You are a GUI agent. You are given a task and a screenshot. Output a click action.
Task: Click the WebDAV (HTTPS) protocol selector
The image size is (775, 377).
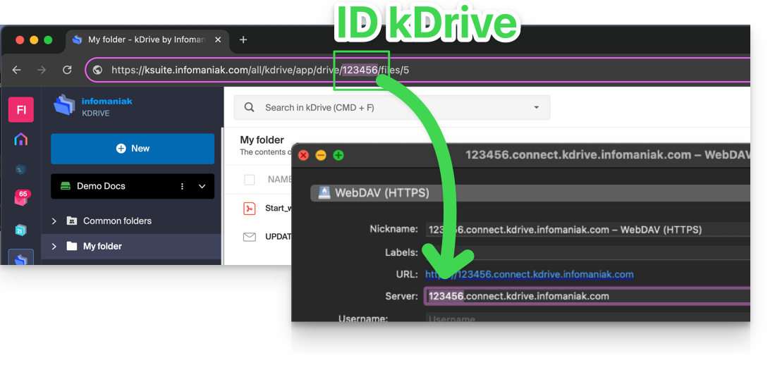[530, 193]
